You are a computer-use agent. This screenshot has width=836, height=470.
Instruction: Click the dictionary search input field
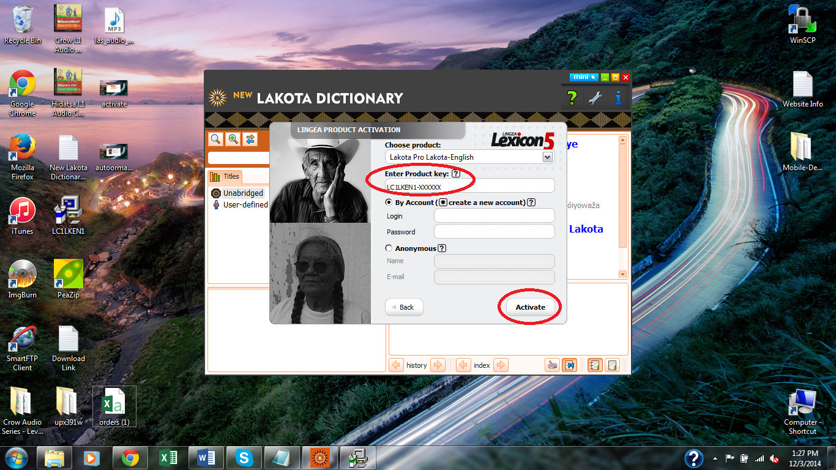click(239, 158)
